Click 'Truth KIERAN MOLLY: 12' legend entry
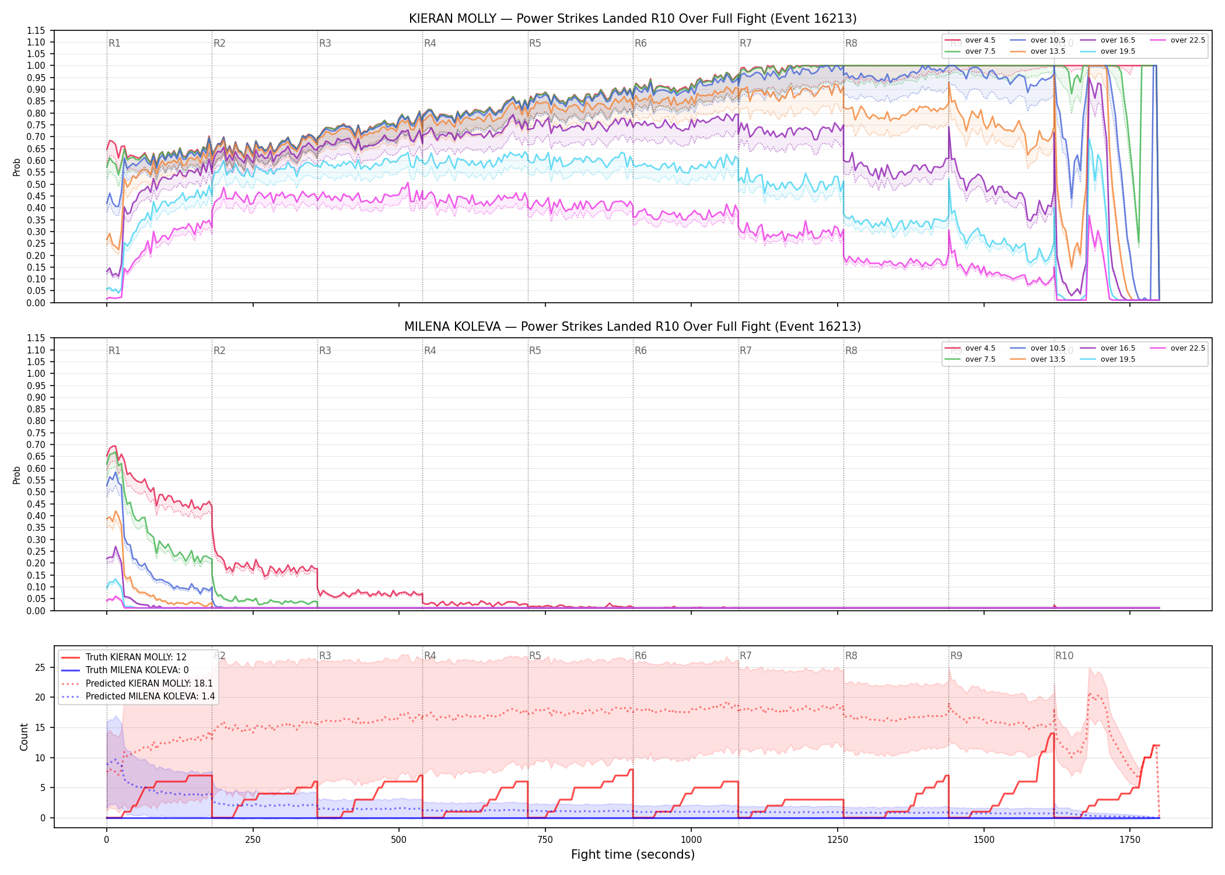 [x=124, y=657]
